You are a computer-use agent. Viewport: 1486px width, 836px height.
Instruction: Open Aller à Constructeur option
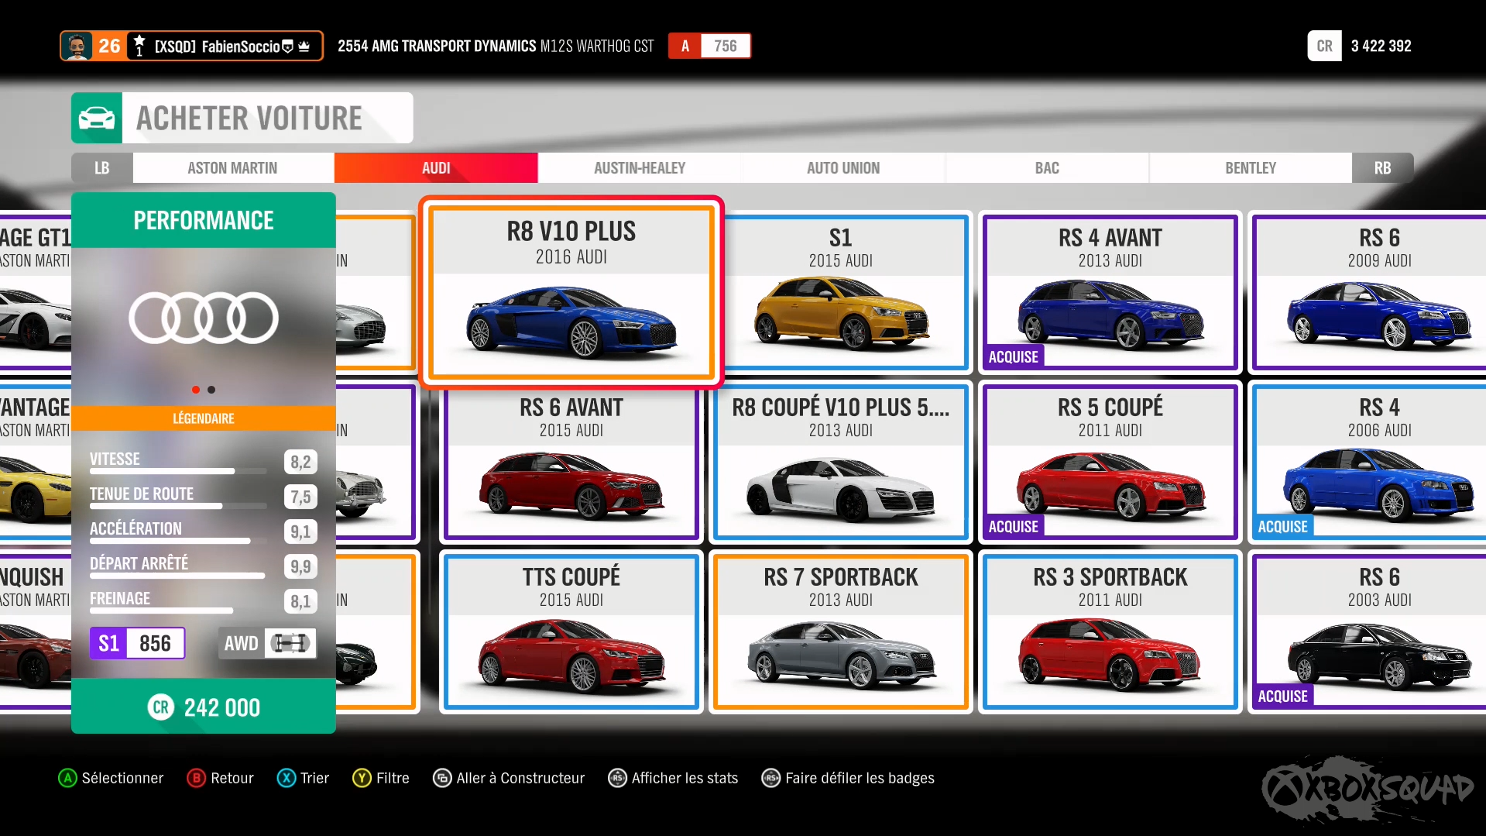(x=509, y=778)
